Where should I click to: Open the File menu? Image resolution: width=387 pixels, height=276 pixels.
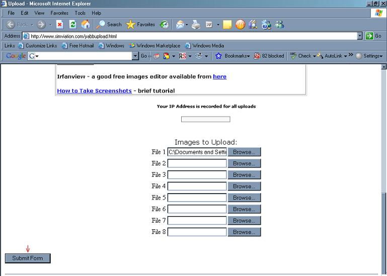click(x=11, y=13)
